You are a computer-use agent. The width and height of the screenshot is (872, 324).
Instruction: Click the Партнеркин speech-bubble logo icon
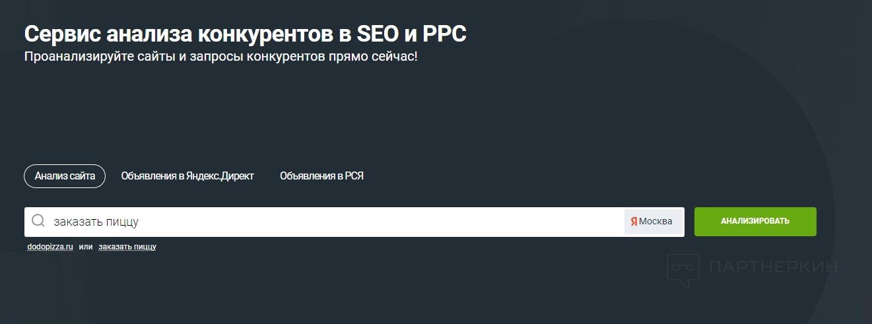683,270
